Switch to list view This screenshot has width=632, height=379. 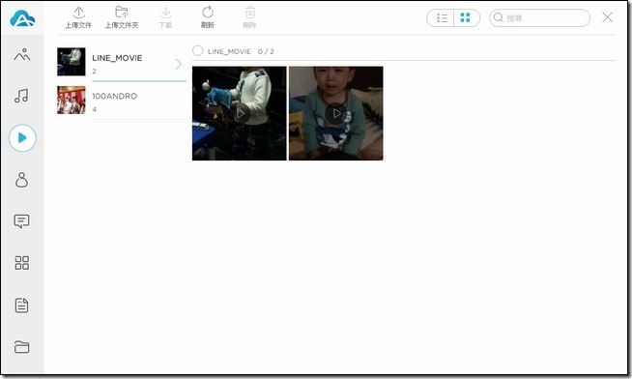tap(442, 18)
